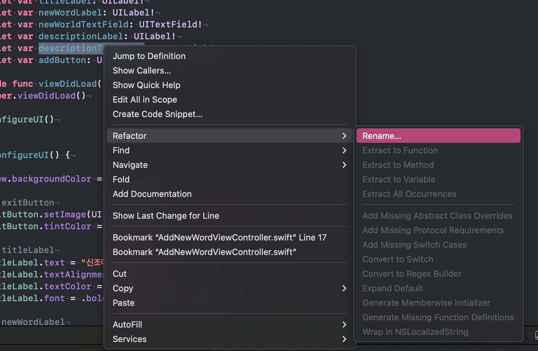The height and width of the screenshot is (351, 538).
Task: Select Add Documentation
Action: click(152, 194)
